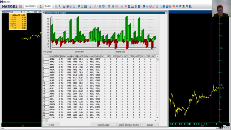
Task: Select the AKBA row in results table
Action: coord(100,67)
